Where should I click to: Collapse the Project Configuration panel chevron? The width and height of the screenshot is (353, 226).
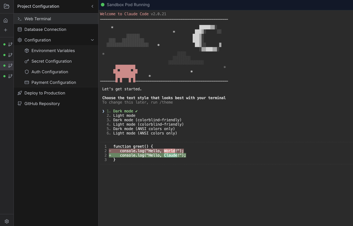click(x=92, y=6)
